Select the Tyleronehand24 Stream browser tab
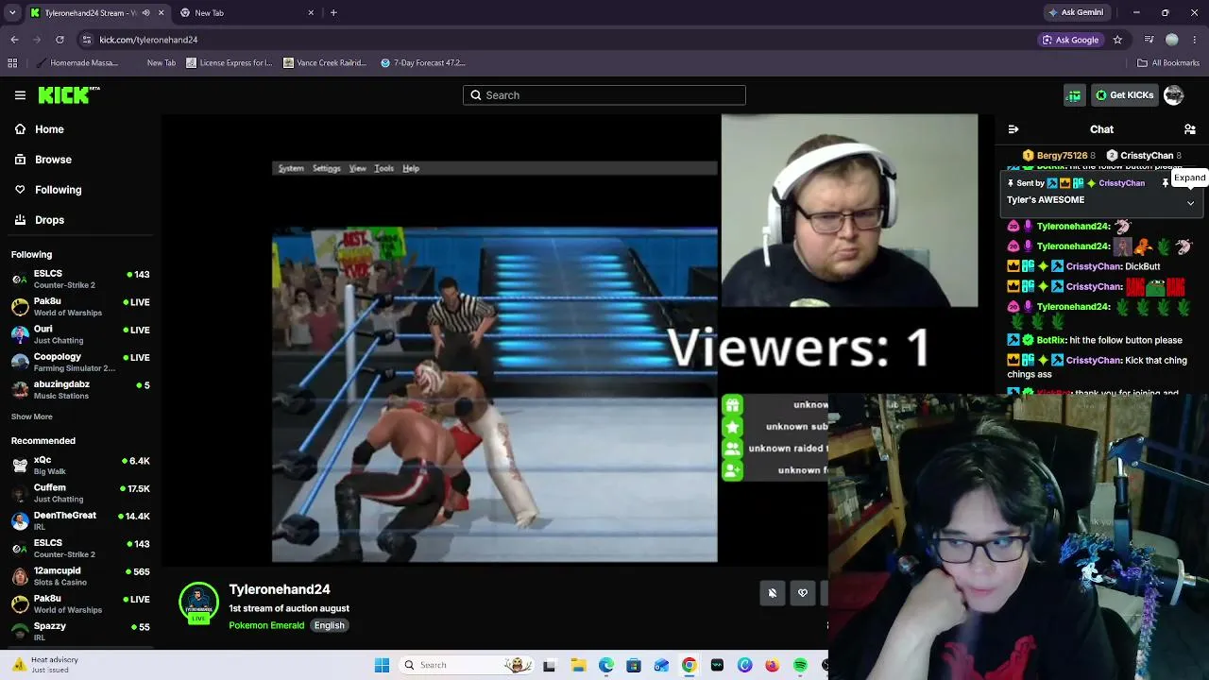Image resolution: width=1209 pixels, height=680 pixels. pyautogui.click(x=96, y=13)
